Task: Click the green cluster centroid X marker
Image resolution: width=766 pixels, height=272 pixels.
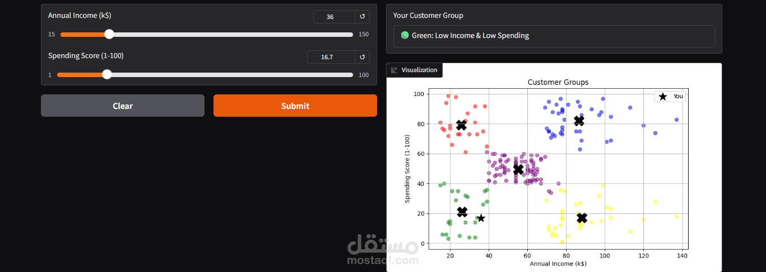Action: [462, 212]
